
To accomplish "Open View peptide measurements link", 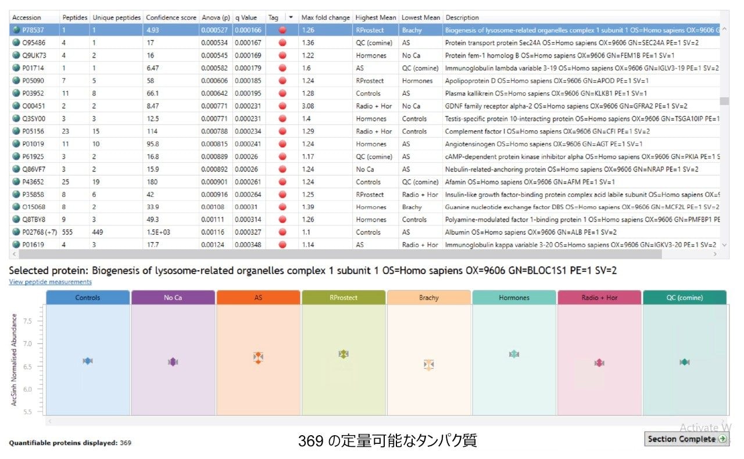I will pos(50,282).
